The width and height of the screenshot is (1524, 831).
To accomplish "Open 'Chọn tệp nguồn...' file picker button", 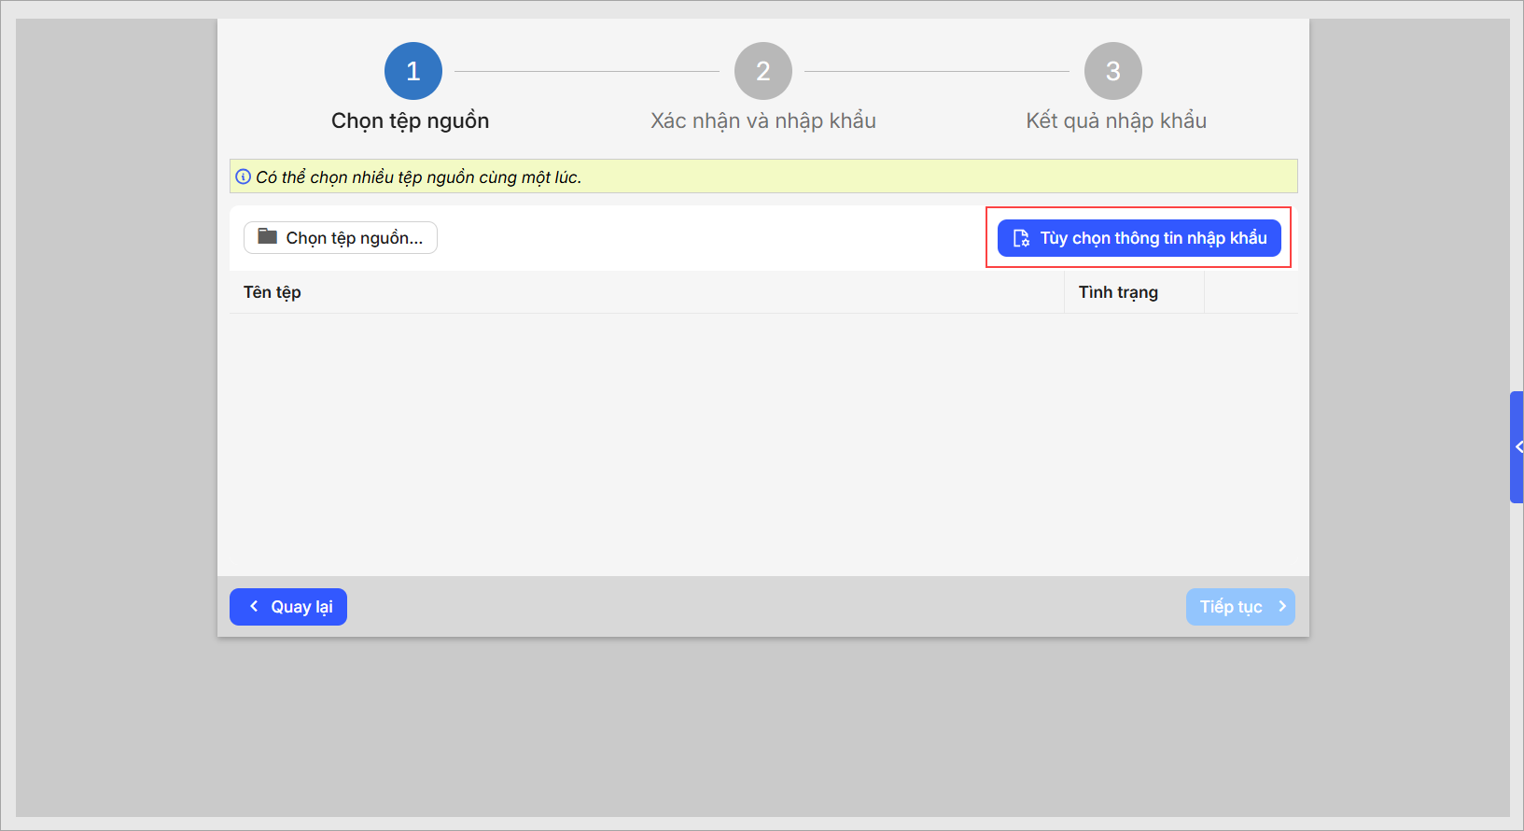I will point(341,237).
